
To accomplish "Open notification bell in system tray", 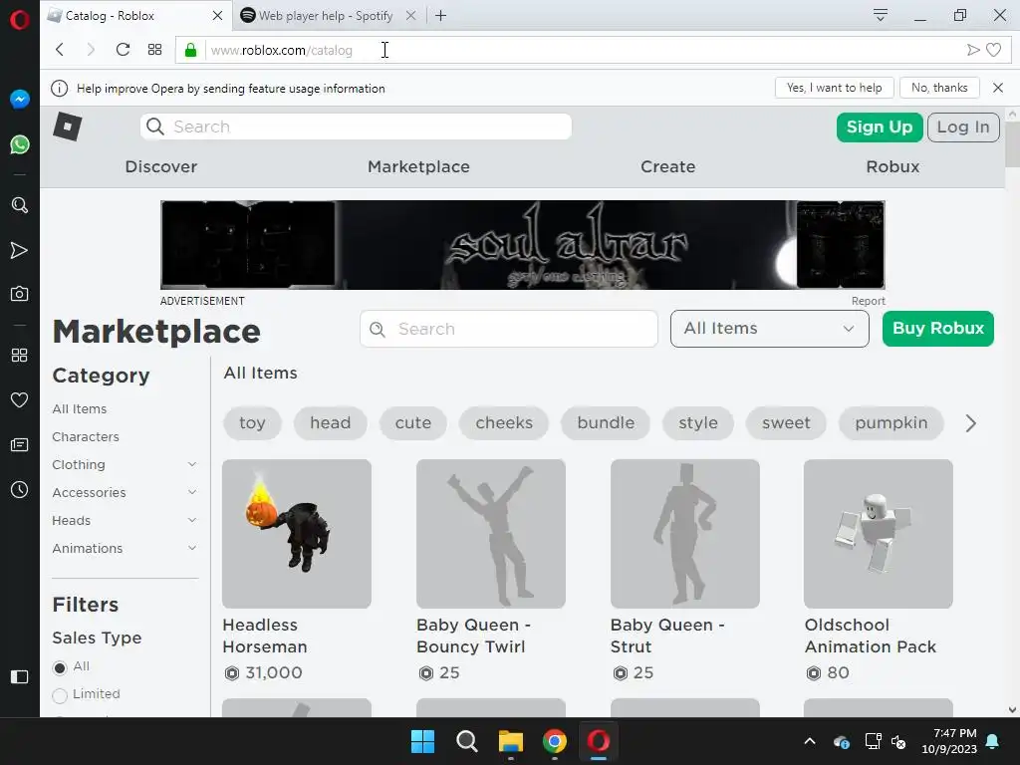I will [993, 741].
